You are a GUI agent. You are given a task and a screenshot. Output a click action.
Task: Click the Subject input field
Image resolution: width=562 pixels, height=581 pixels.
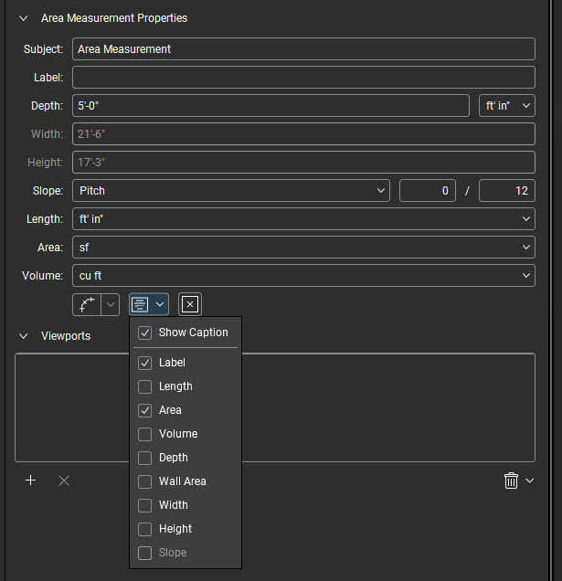click(x=303, y=49)
